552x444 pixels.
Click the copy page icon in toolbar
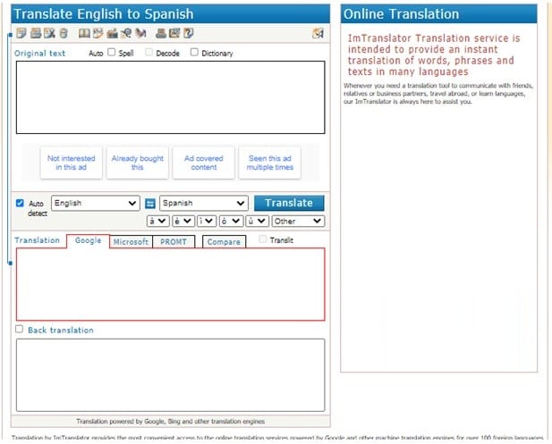click(21, 33)
